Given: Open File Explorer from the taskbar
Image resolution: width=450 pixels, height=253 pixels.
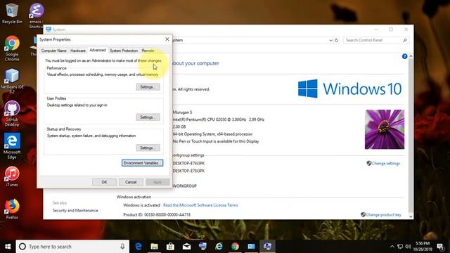Looking at the screenshot, I should [155, 247].
